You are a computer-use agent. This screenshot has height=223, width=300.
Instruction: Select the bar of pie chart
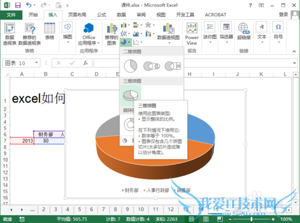coord(173,66)
